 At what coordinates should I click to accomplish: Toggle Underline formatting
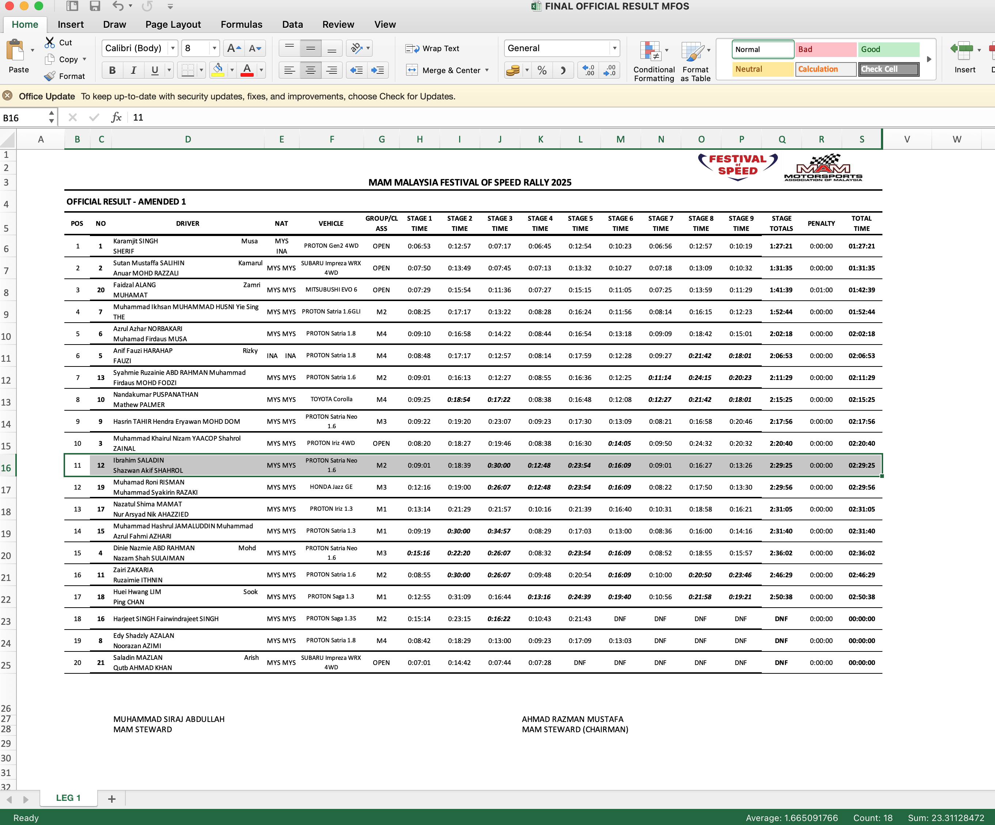point(155,71)
